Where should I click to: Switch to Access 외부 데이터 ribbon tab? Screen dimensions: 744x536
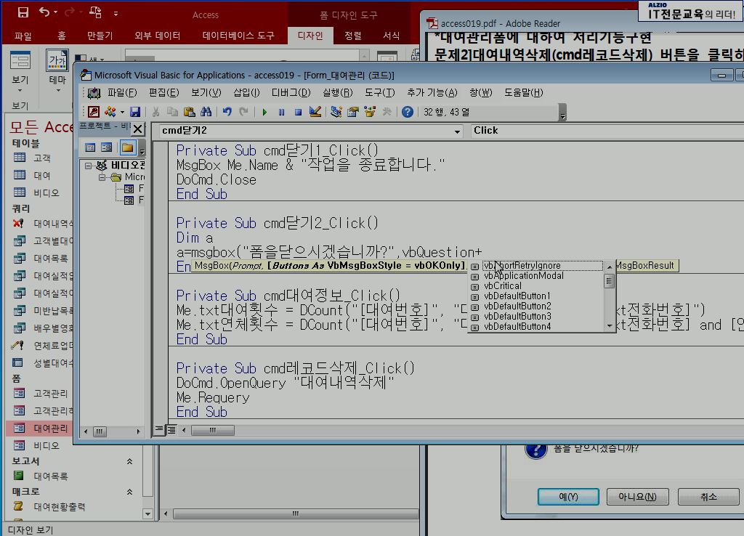pos(157,36)
